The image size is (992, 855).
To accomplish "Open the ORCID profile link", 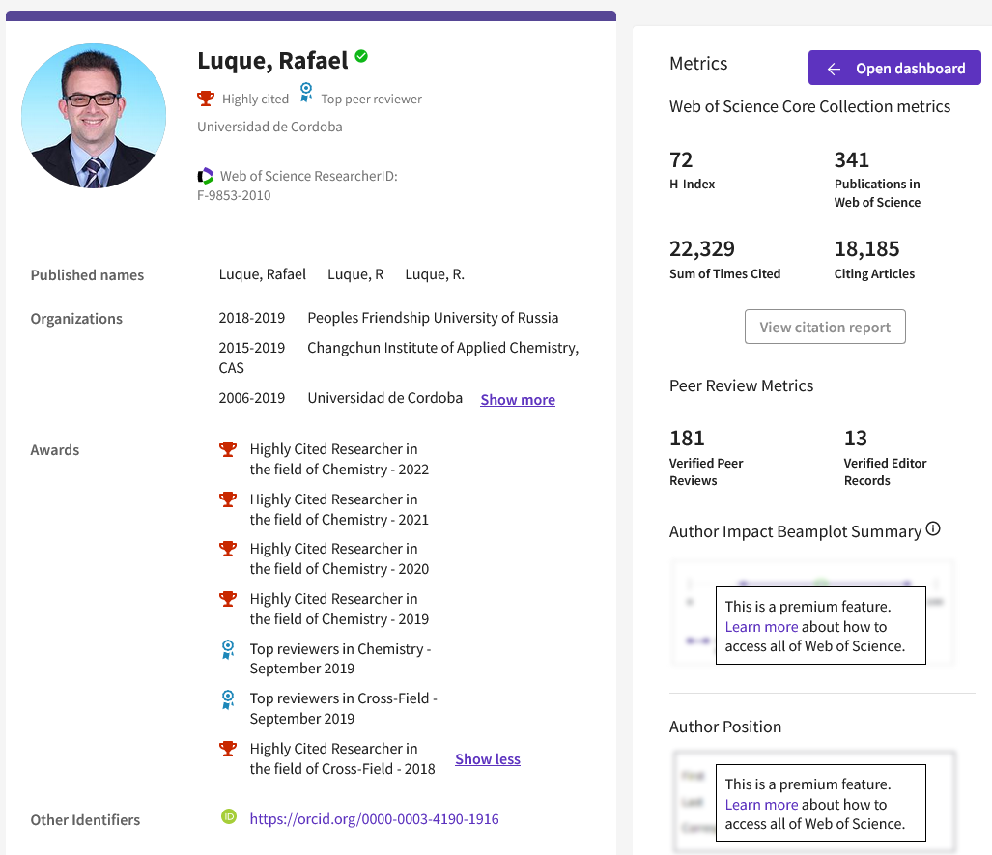I will 374,819.
